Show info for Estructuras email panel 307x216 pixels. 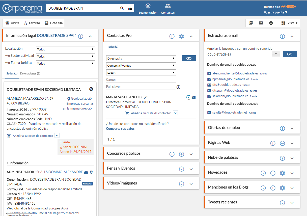coord(283,36)
